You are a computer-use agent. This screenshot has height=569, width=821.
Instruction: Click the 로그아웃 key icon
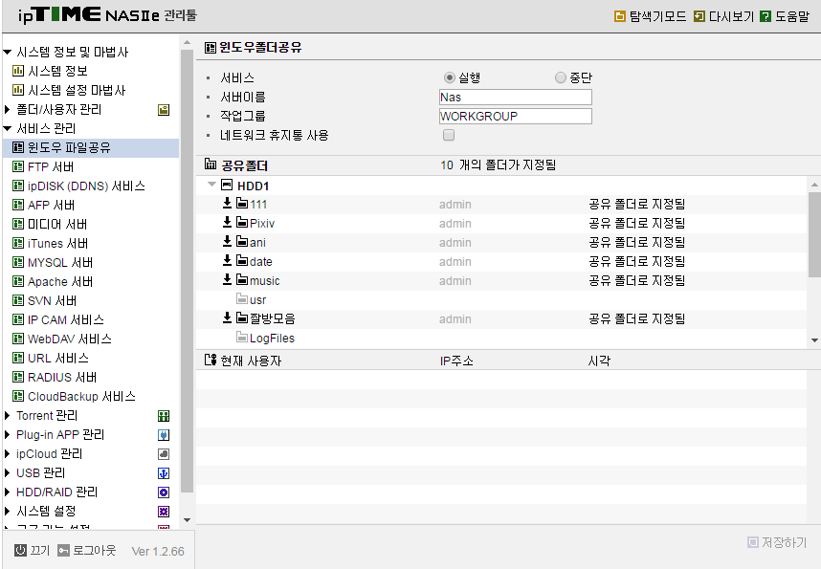pos(63,550)
